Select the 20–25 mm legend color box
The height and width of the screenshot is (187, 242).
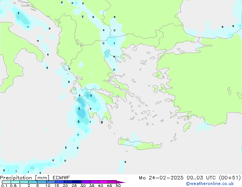[x=68, y=182]
